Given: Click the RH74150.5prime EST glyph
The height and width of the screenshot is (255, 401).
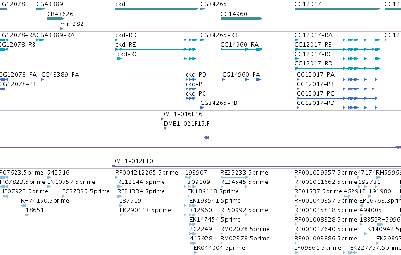Looking at the screenshot, I should 24,206.
